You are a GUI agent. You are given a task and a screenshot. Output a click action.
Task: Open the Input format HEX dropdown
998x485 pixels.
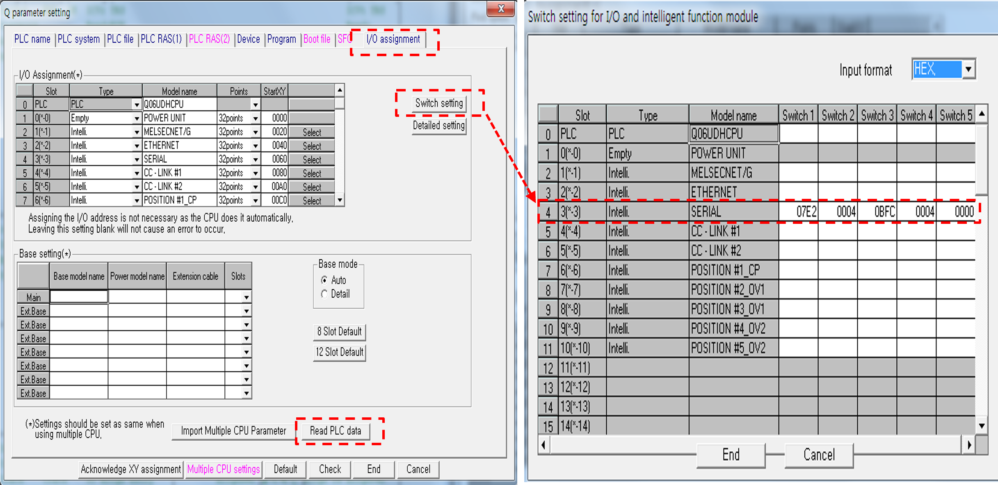click(968, 69)
